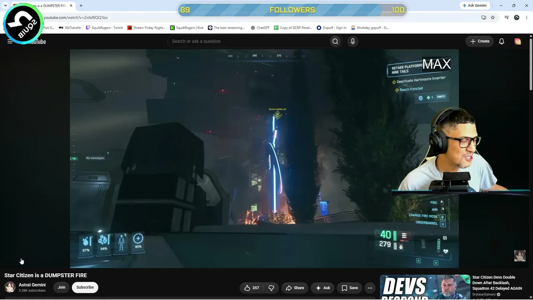This screenshot has width=533, height=300.
Task: Open the DrybearGamers channel link
Action: point(484,295)
